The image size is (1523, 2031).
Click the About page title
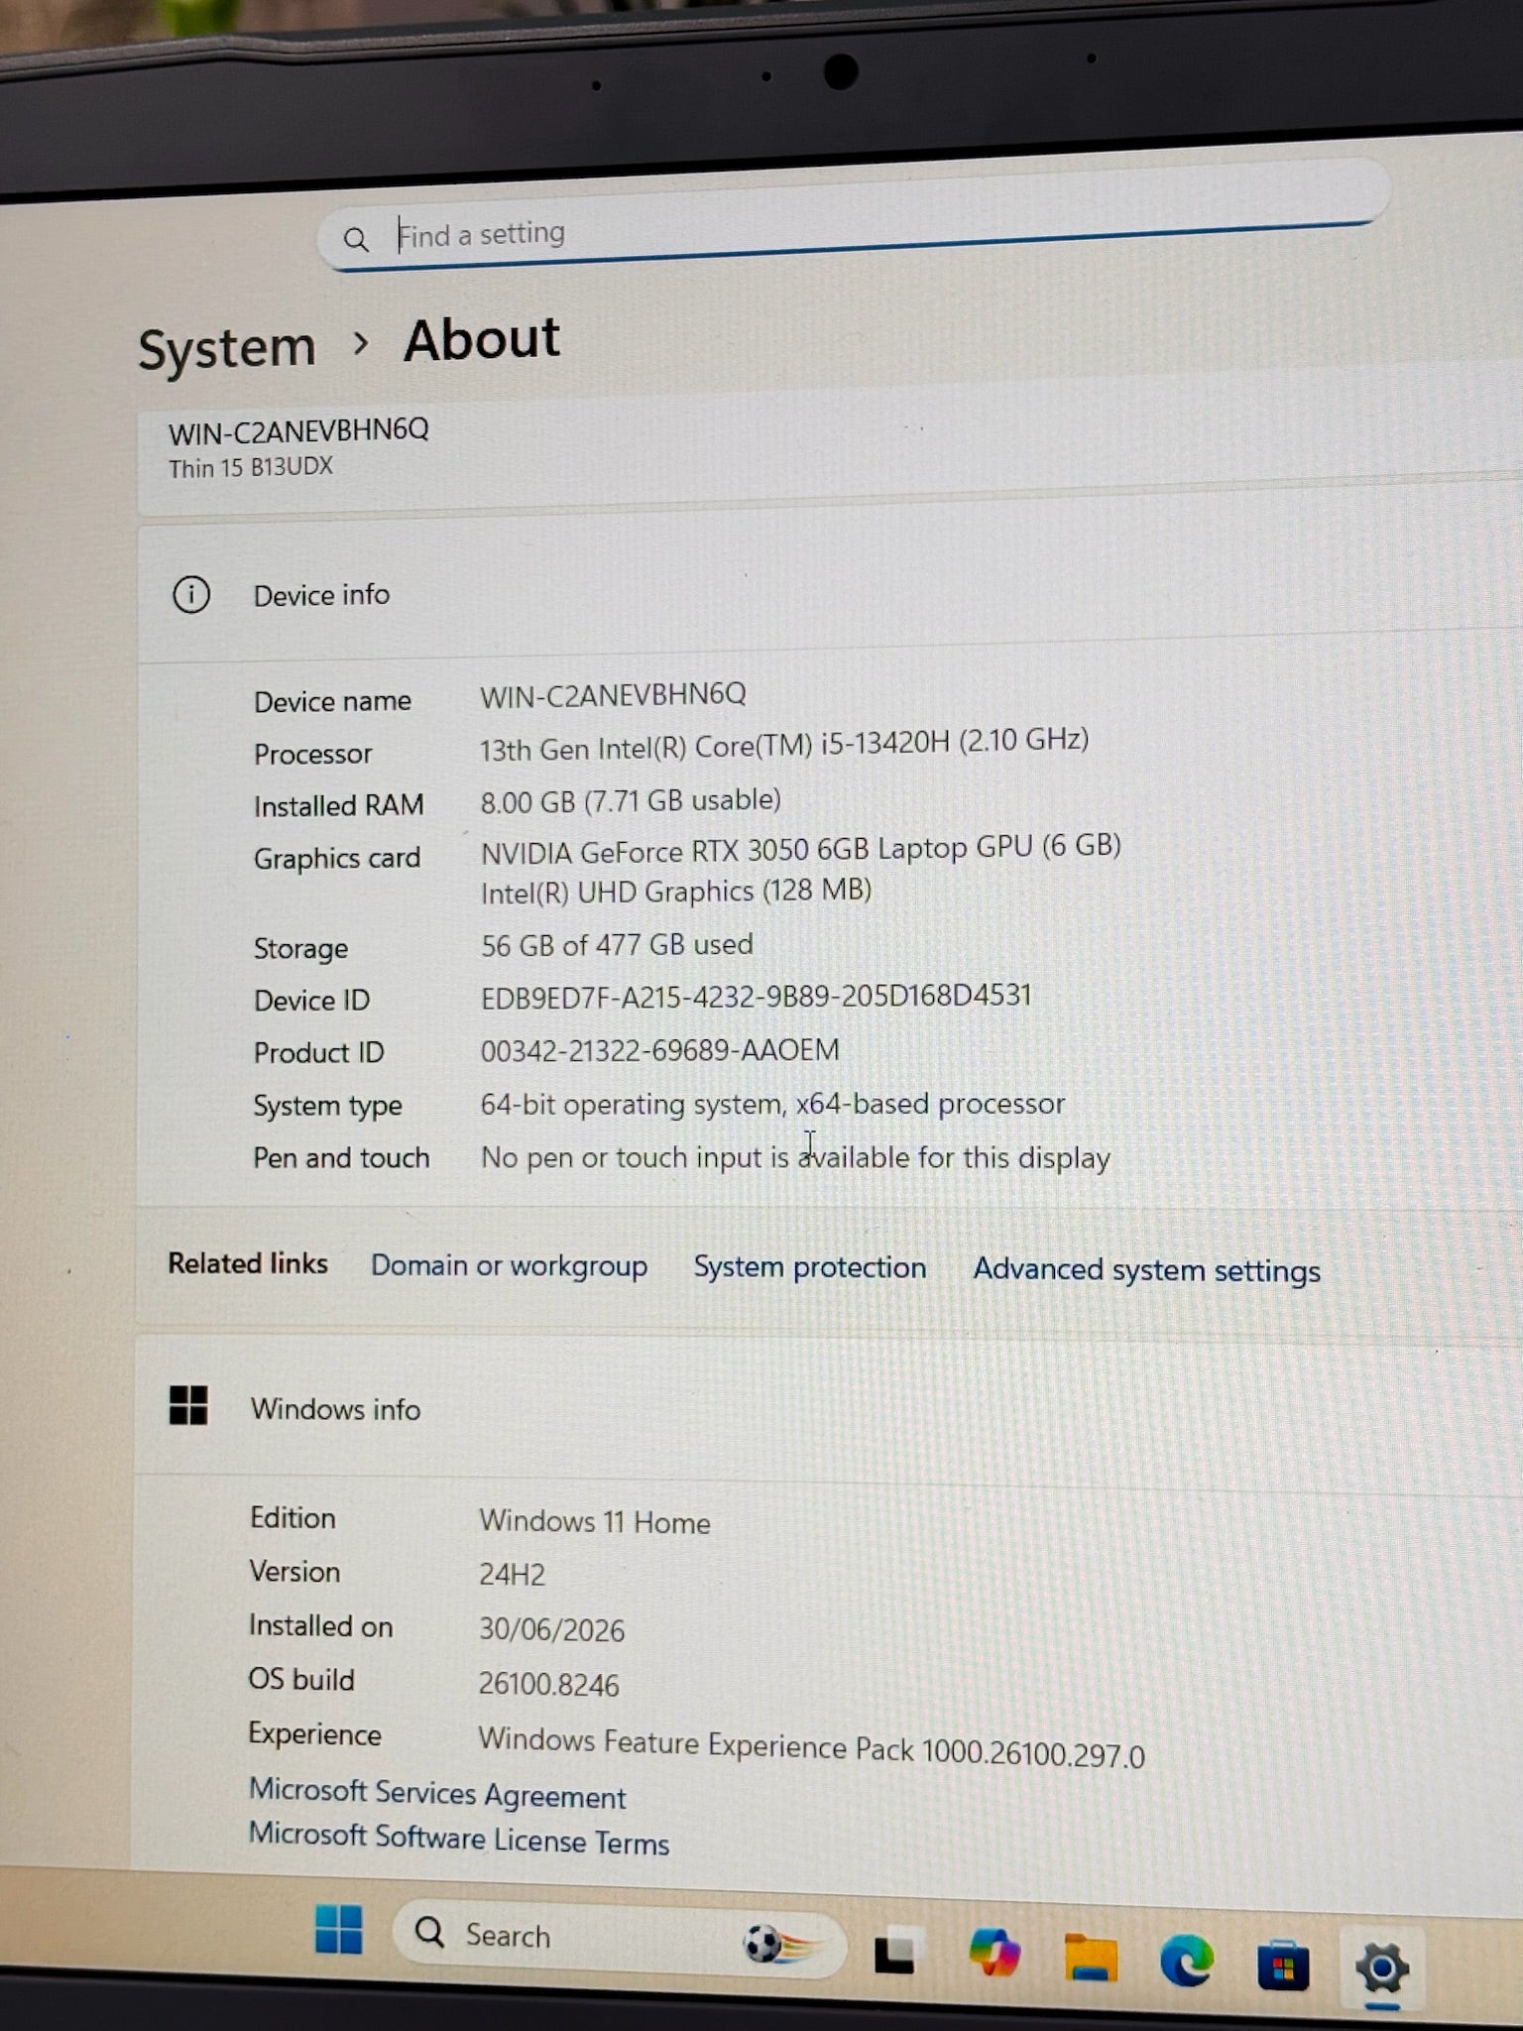[482, 339]
